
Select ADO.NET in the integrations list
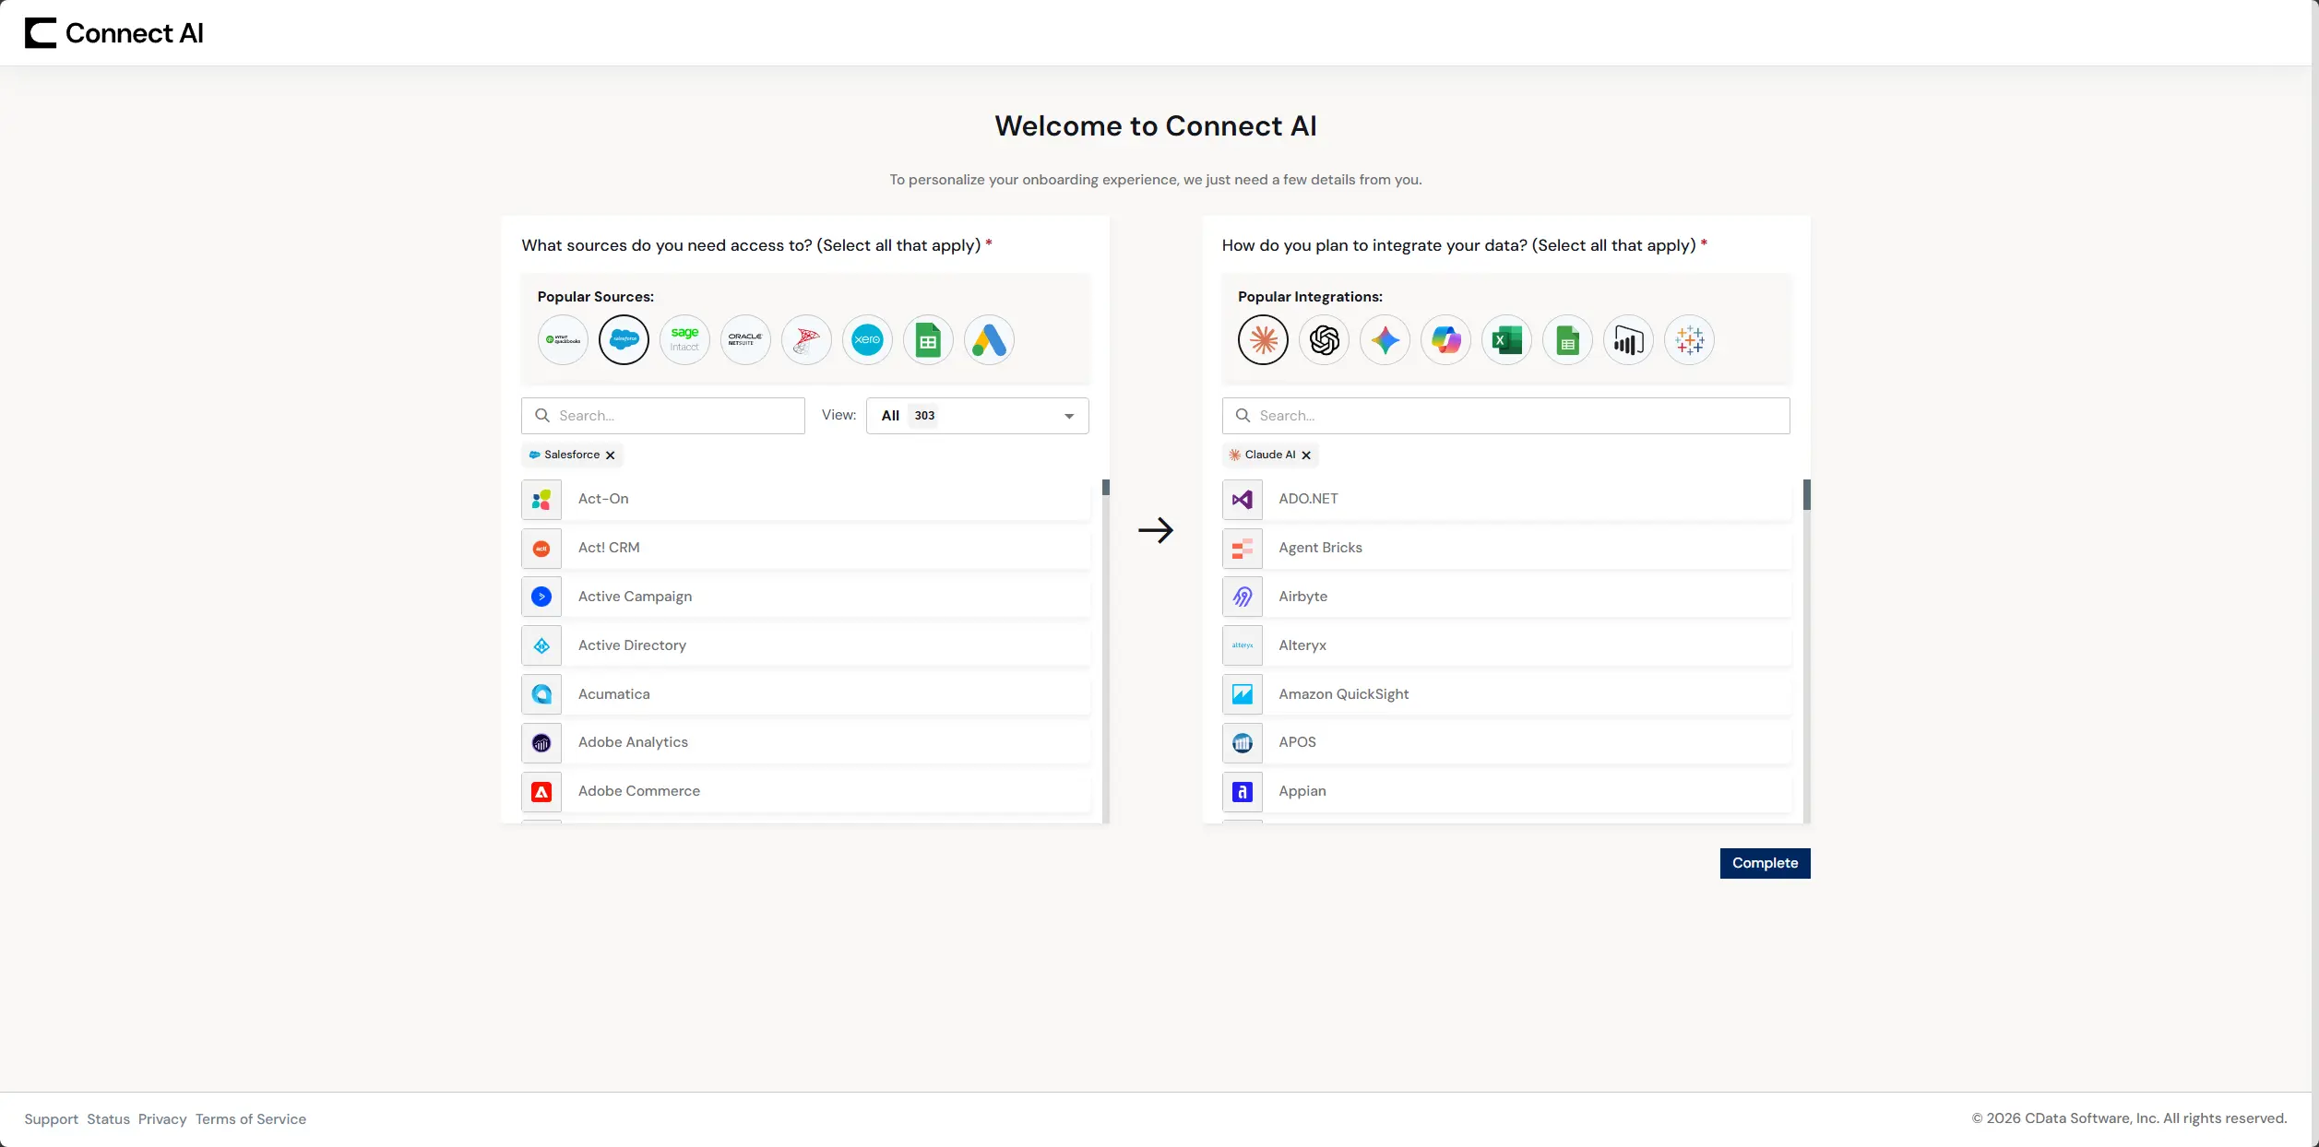pyautogui.click(x=1505, y=499)
